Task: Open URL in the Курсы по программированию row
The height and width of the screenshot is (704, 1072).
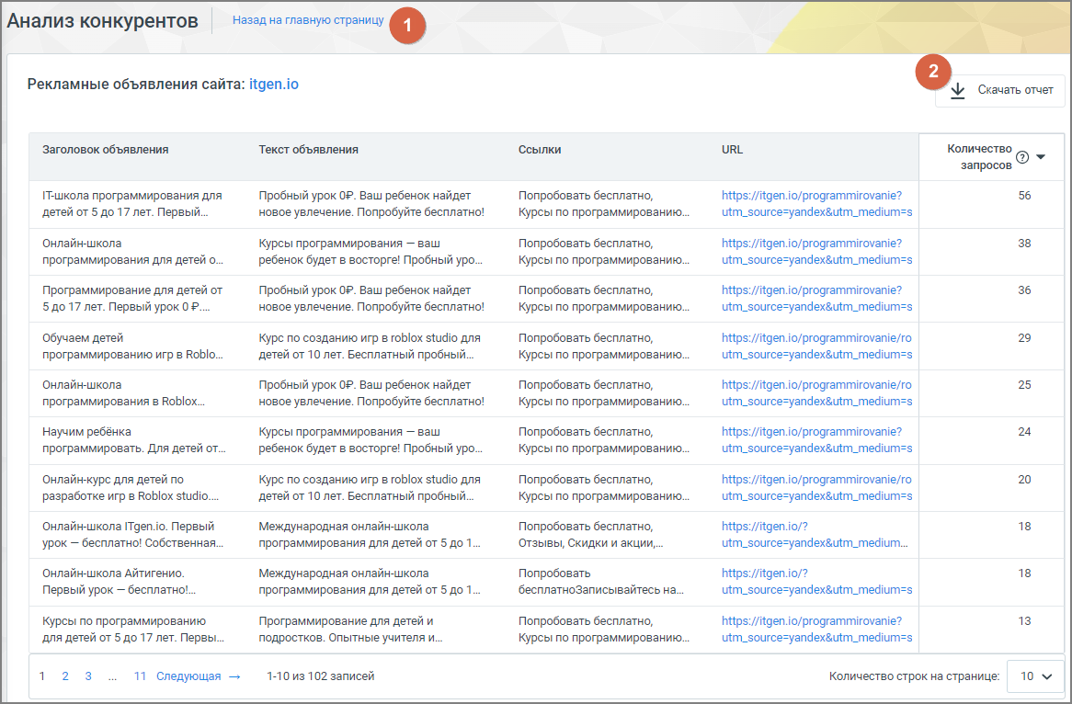Action: point(817,630)
